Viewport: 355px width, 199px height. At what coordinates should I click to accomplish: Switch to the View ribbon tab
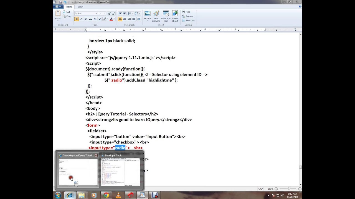80,7
